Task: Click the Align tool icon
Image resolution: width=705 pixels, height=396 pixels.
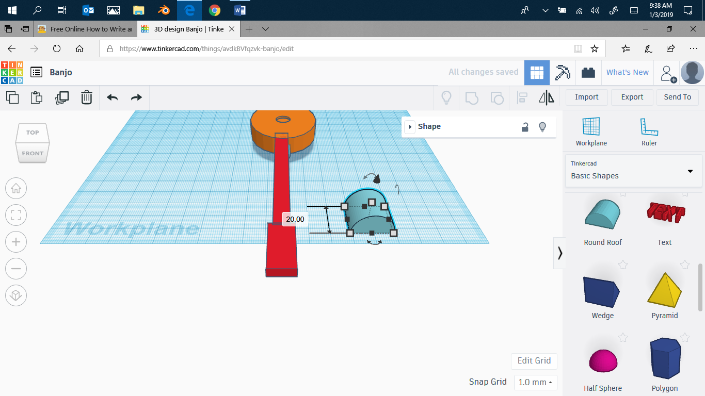Action: click(522, 97)
